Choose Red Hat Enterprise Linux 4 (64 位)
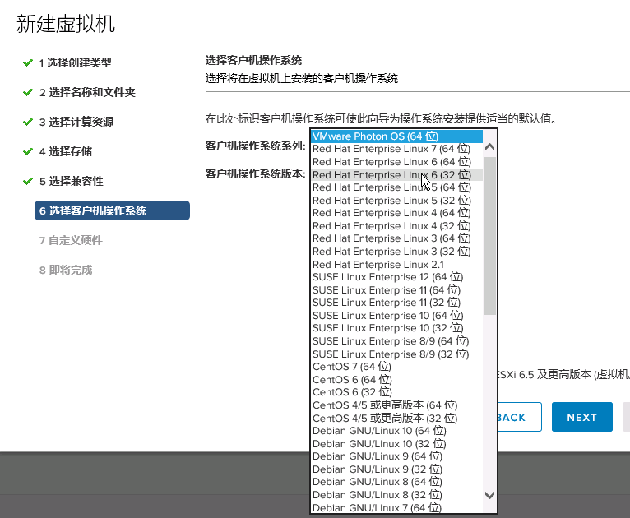Screen dimensions: 630x518 click(397, 213)
